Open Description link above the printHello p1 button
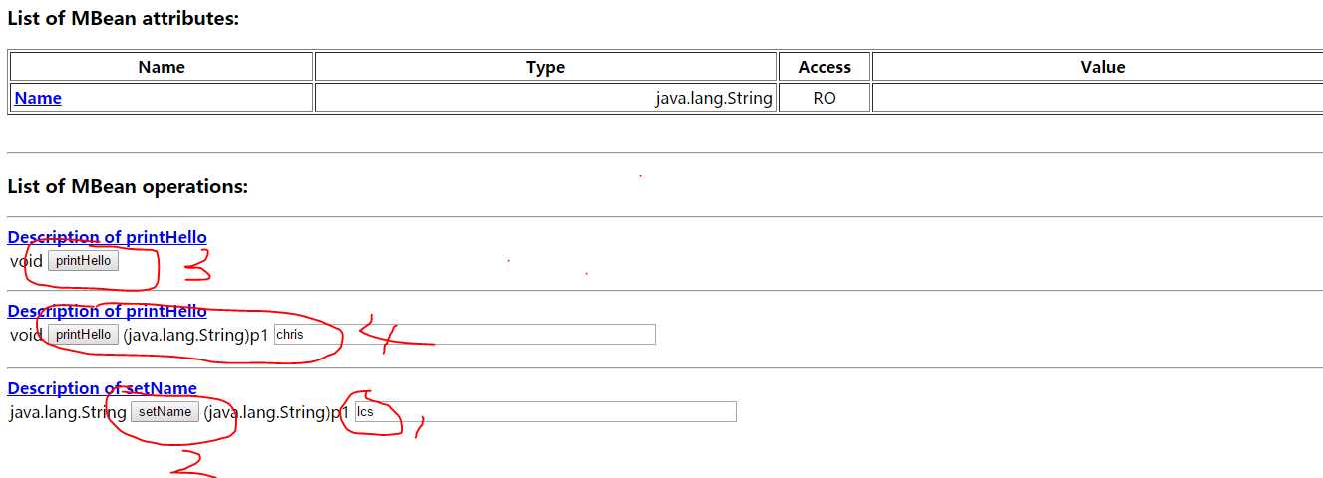 point(107,311)
